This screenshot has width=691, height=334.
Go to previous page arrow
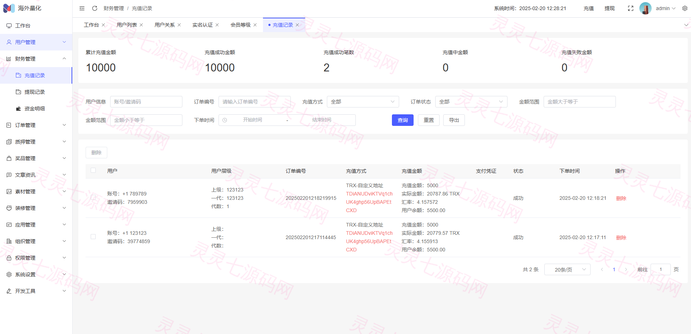(x=602, y=269)
